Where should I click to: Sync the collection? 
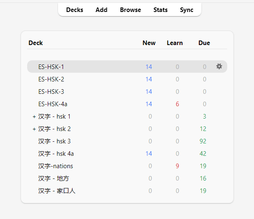pos(186,10)
